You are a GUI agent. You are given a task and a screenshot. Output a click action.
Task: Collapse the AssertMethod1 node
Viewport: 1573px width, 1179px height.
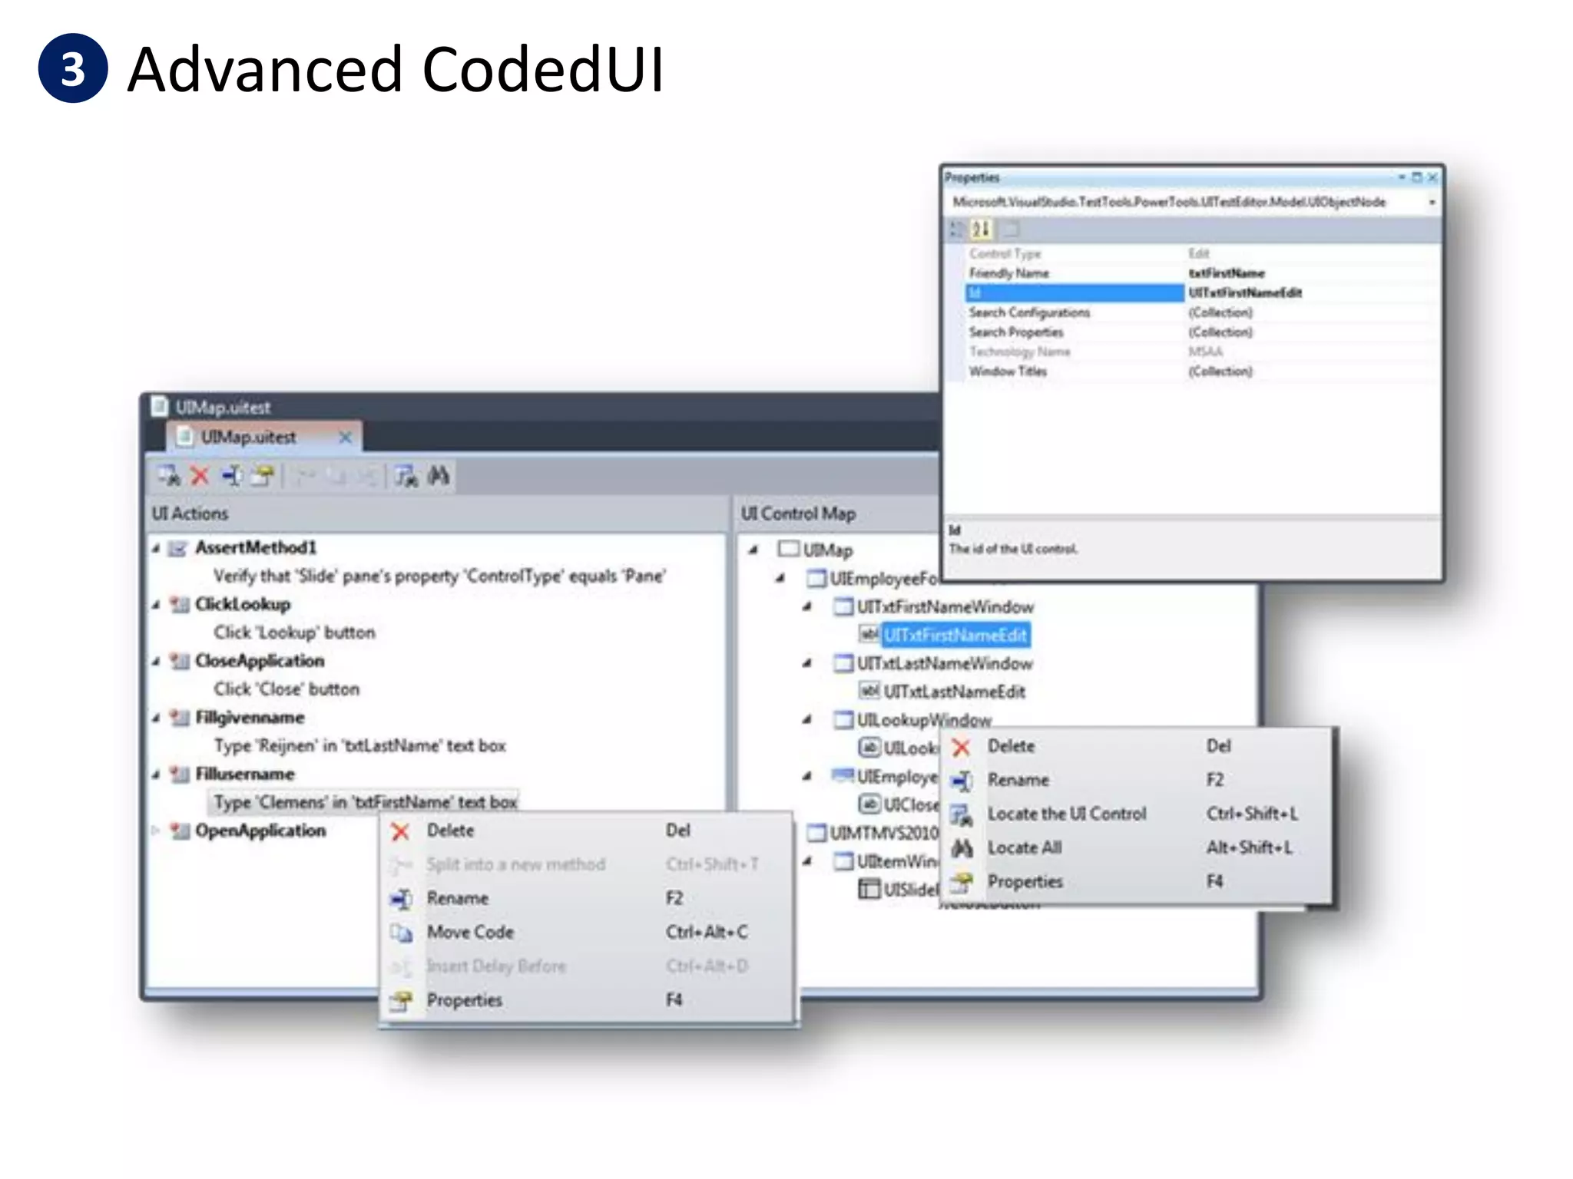pos(156,549)
